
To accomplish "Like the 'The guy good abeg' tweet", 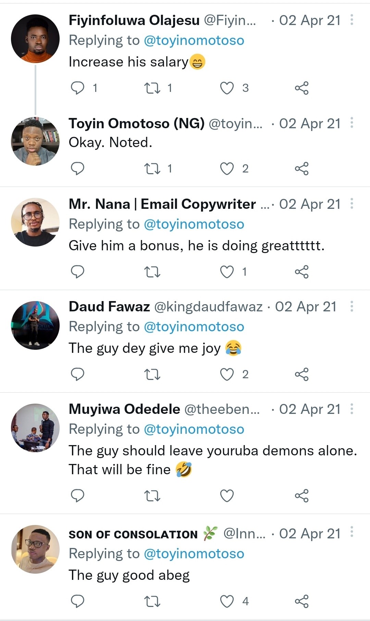I will [x=227, y=601].
